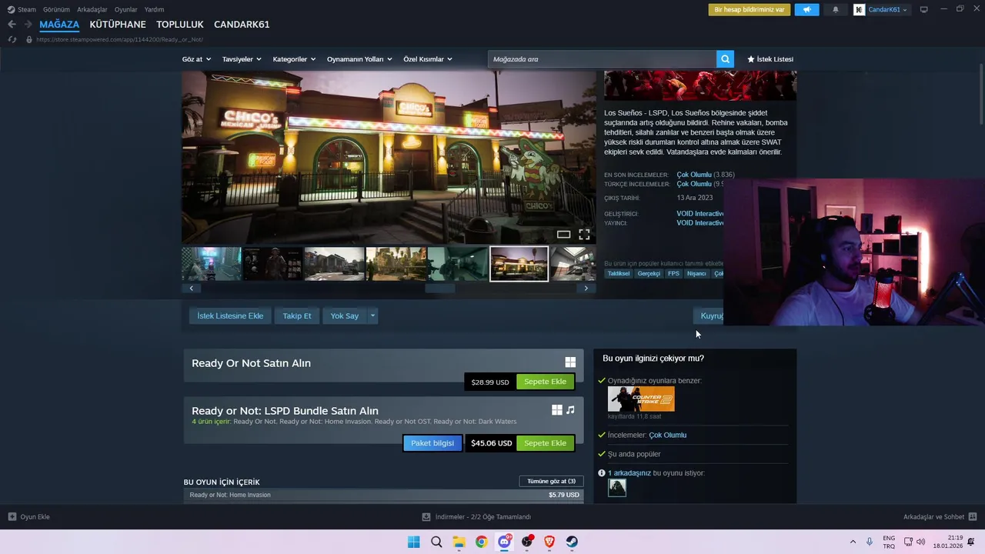Viewport: 985px width, 554px height.
Task: Click the Taktiksel tag
Action: pyautogui.click(x=619, y=274)
